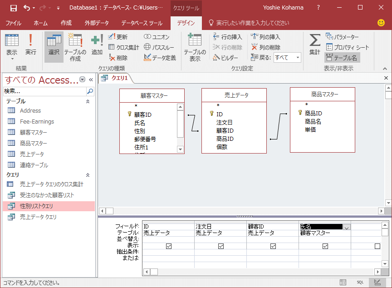The width and height of the screenshot is (392, 288).
Task: Choose テーブルの作成 make-table query
Action: [75, 47]
